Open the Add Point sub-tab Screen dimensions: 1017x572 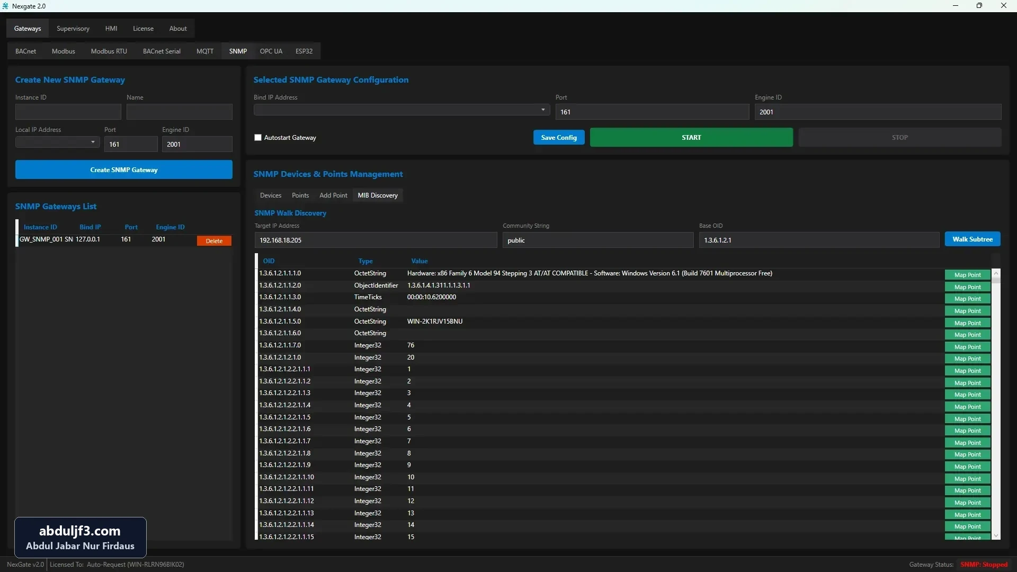click(x=333, y=195)
